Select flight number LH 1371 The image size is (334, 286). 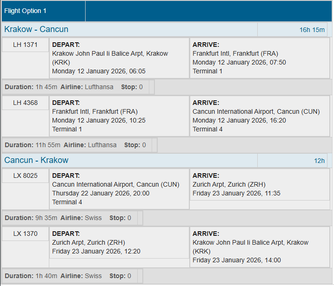coord(26,45)
